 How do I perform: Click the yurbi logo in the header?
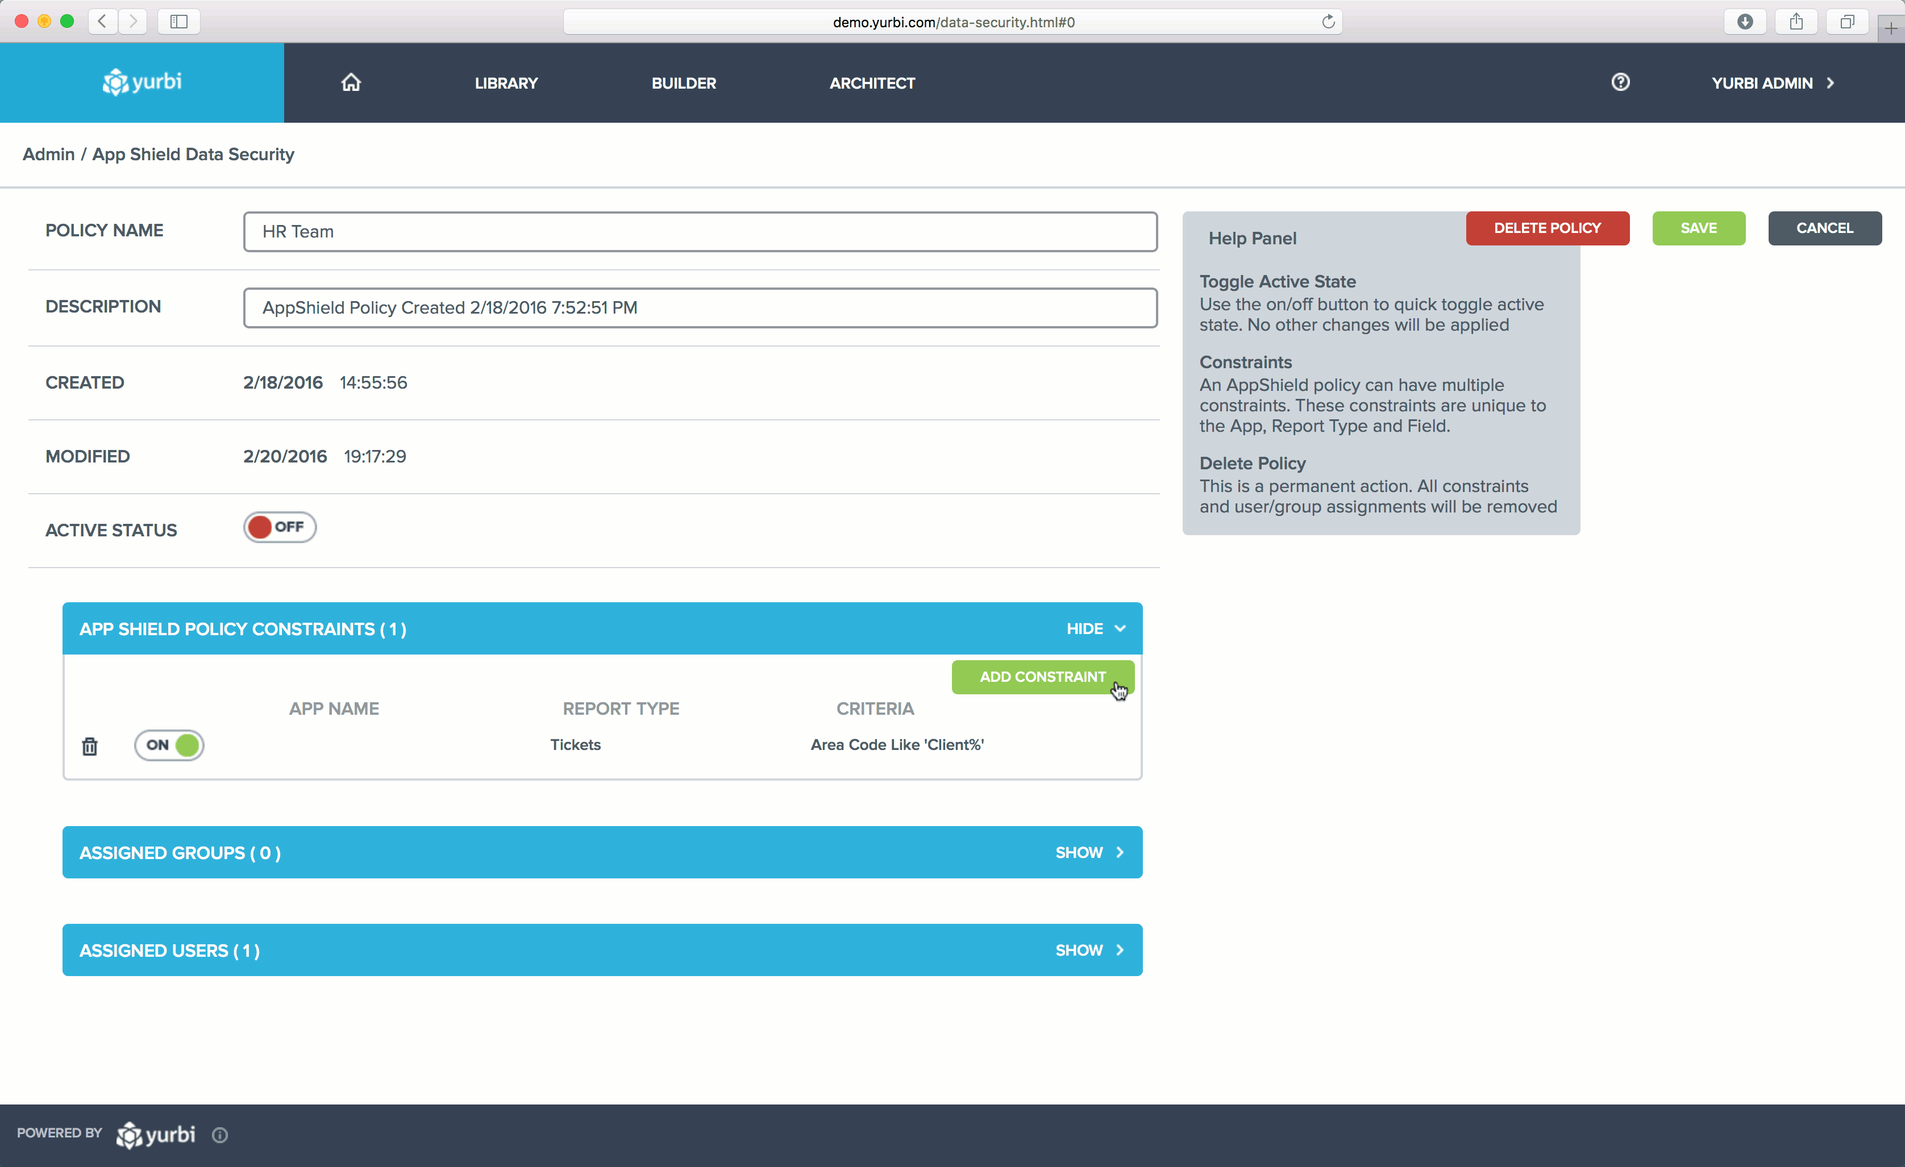tap(142, 82)
